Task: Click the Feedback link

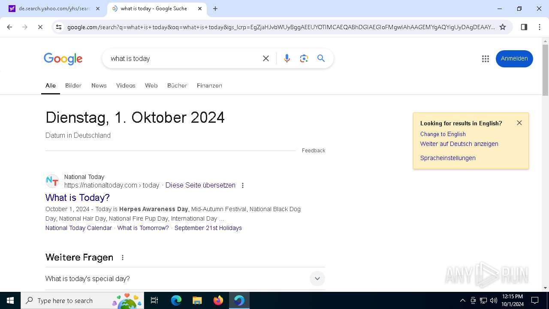Action: (314, 151)
